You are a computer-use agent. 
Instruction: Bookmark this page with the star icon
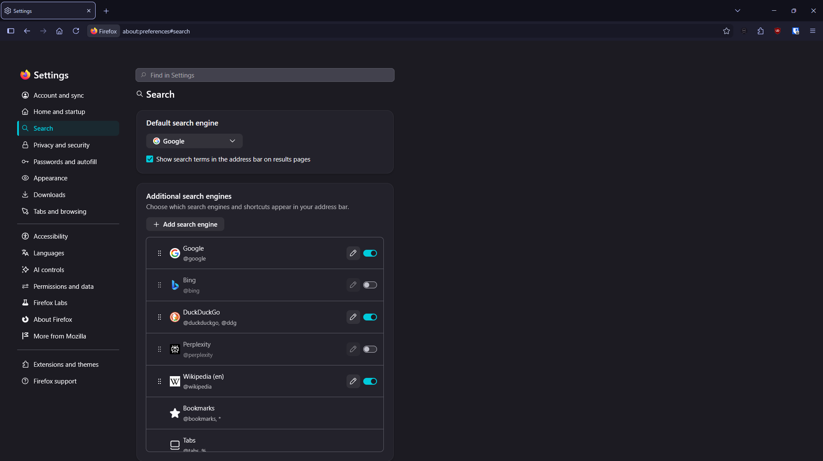[x=727, y=31]
